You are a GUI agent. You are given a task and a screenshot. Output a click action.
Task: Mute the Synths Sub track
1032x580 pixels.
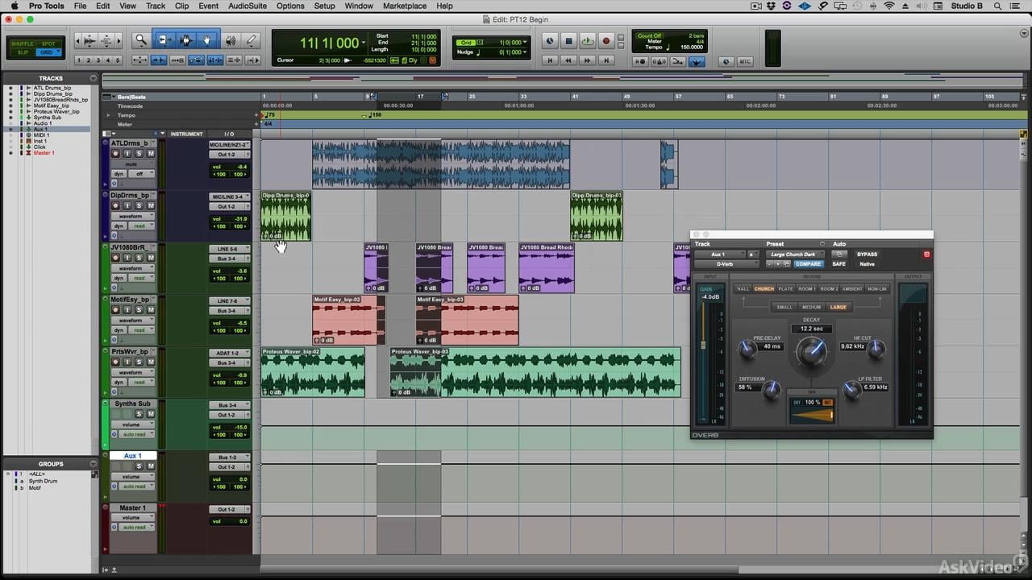150,414
